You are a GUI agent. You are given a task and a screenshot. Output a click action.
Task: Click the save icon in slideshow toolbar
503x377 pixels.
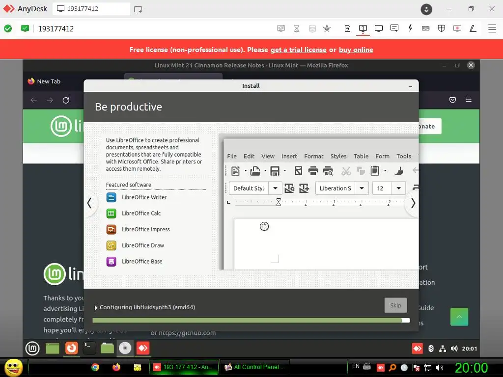click(275, 171)
